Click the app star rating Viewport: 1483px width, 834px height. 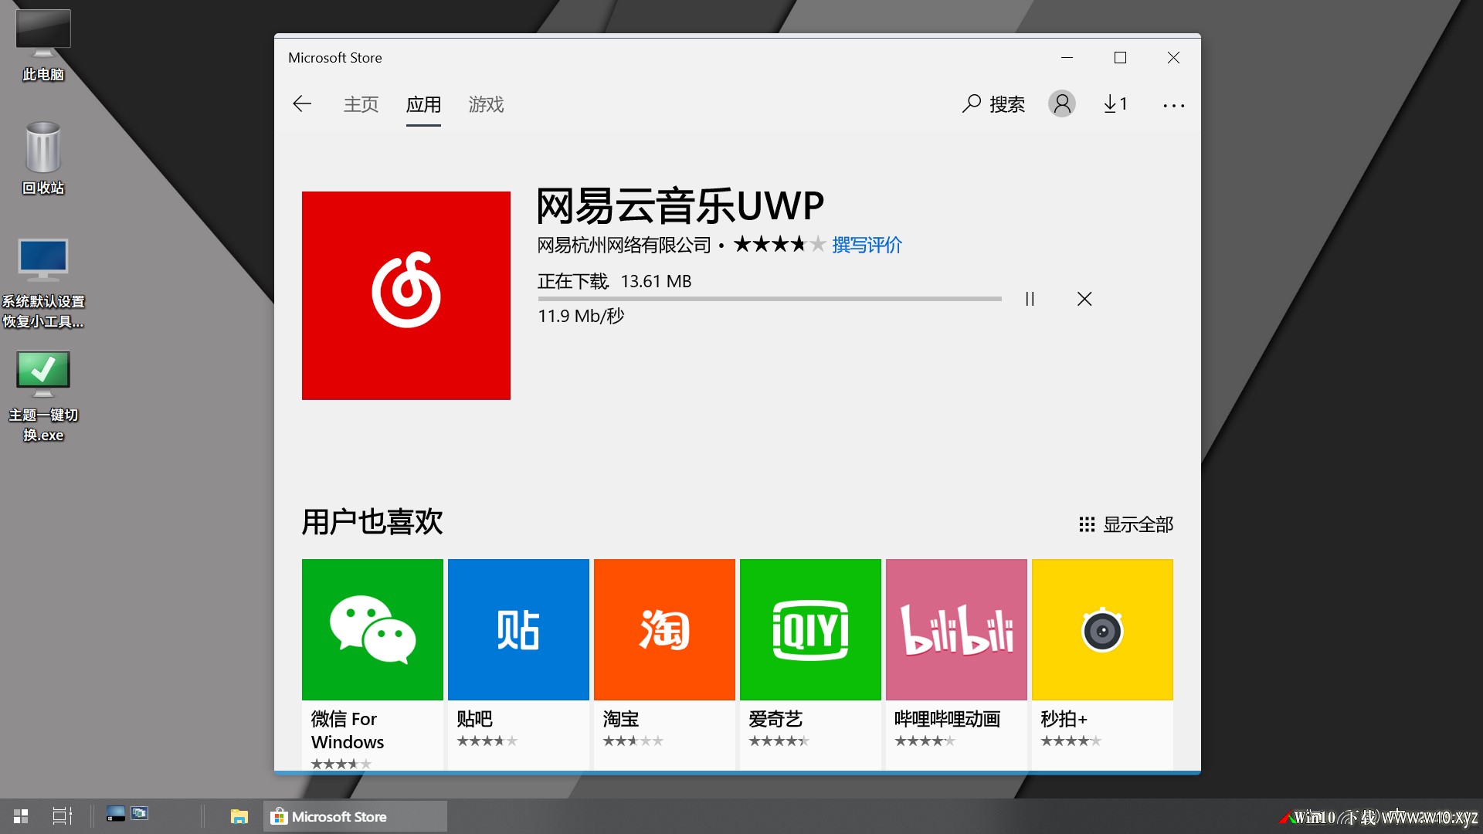779,245
